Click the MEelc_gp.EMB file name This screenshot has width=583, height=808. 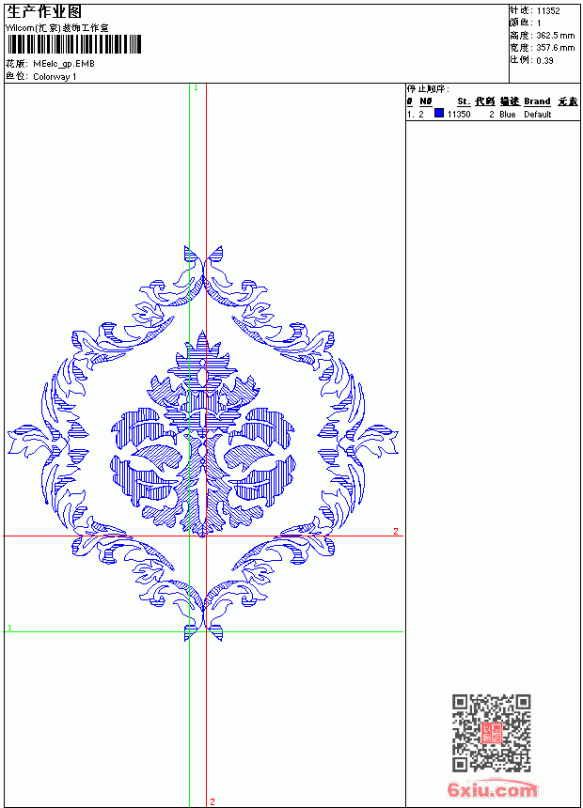63,64
